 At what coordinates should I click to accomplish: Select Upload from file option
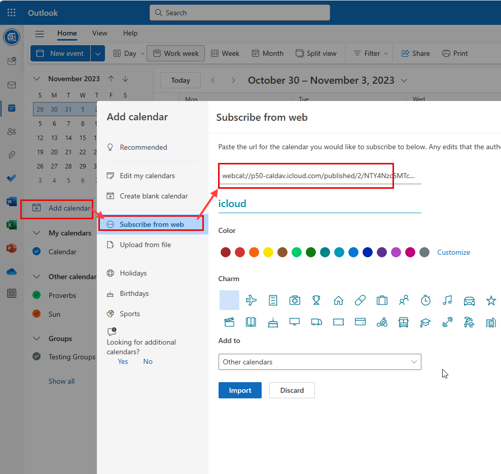tap(153, 245)
